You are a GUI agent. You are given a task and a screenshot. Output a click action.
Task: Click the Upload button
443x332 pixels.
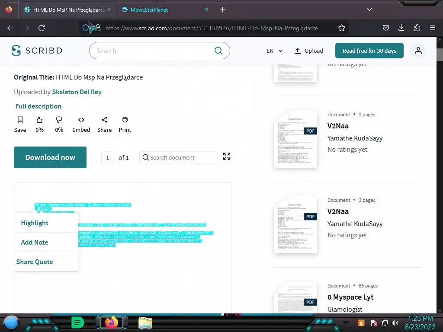308,51
